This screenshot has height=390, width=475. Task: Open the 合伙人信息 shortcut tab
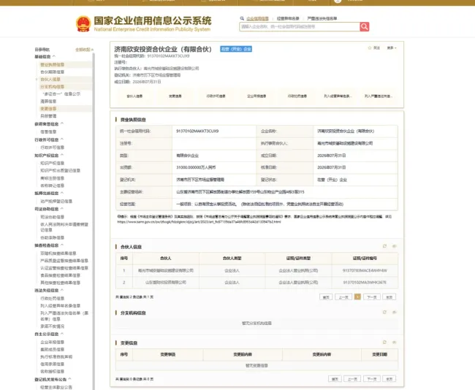(134, 96)
